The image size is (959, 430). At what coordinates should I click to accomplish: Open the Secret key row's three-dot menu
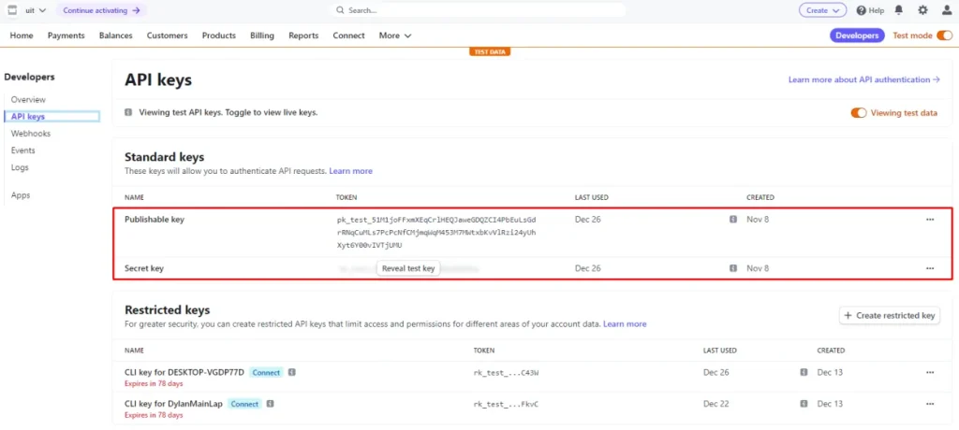929,268
